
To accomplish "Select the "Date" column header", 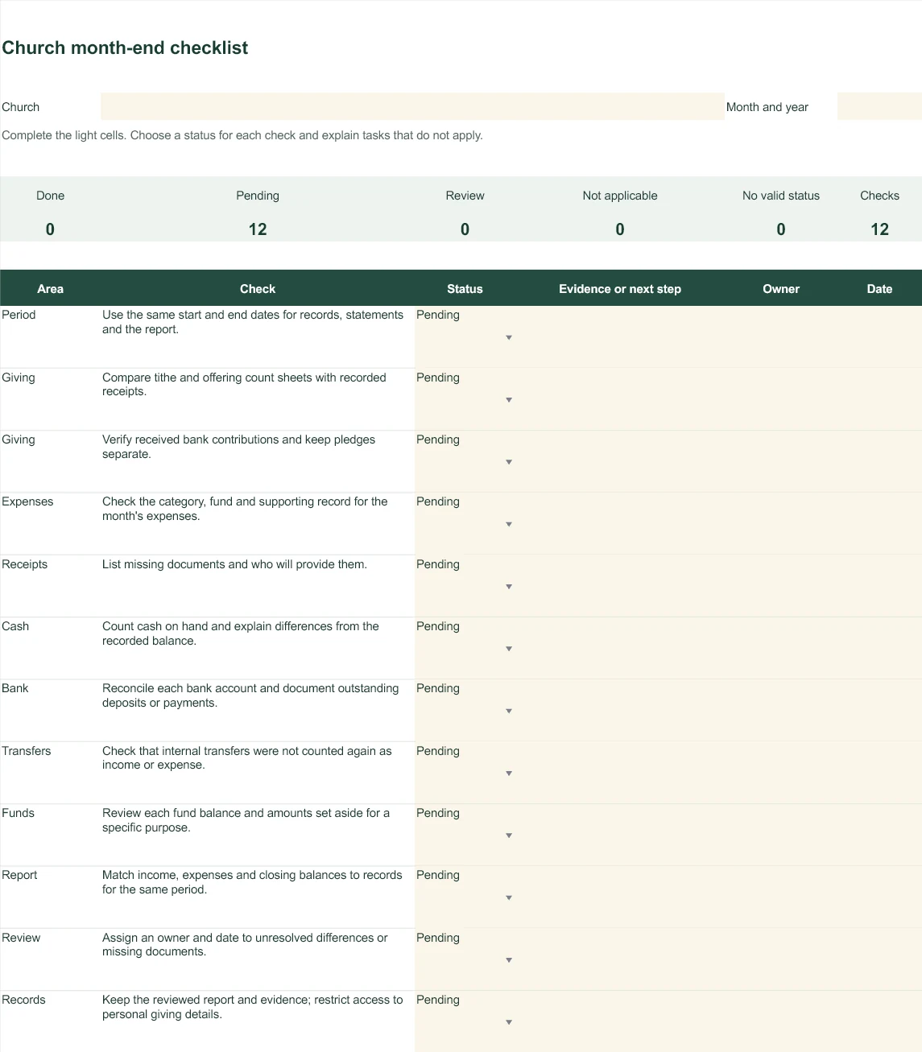I will tap(879, 289).
